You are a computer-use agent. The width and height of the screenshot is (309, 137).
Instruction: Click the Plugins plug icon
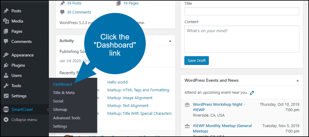point(6,65)
